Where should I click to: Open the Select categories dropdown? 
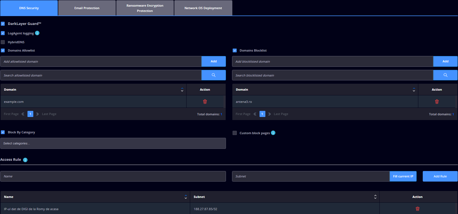113,143
